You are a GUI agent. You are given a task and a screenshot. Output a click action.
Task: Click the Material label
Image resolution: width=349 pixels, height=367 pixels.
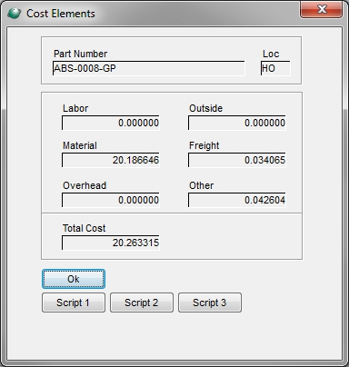point(80,145)
